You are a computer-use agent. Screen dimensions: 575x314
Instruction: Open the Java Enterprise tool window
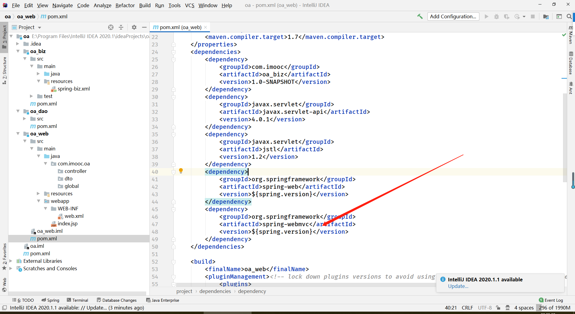(163, 300)
